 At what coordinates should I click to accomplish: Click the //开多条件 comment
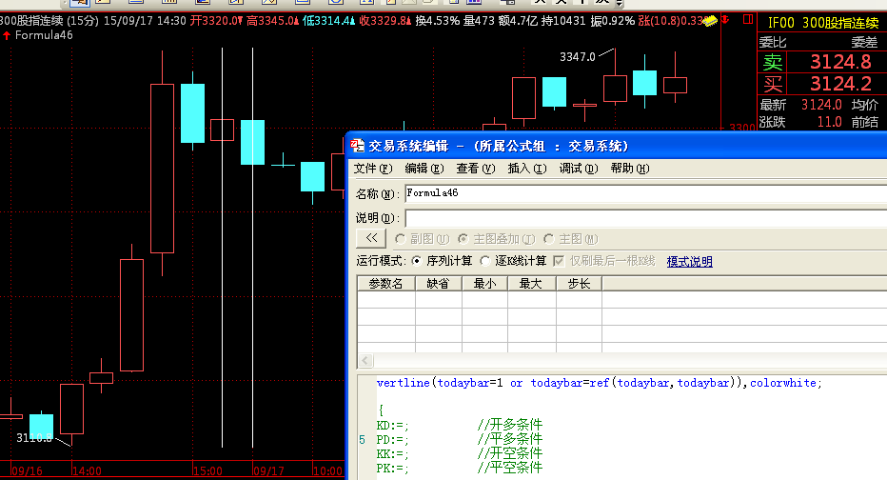pos(510,425)
